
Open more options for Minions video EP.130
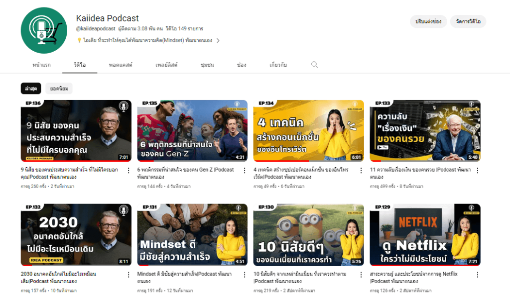tap(361, 275)
